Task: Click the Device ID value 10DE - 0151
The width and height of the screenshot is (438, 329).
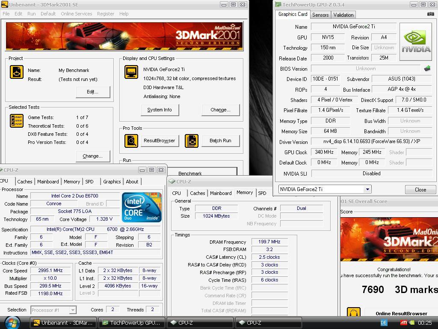Action: click(x=325, y=79)
